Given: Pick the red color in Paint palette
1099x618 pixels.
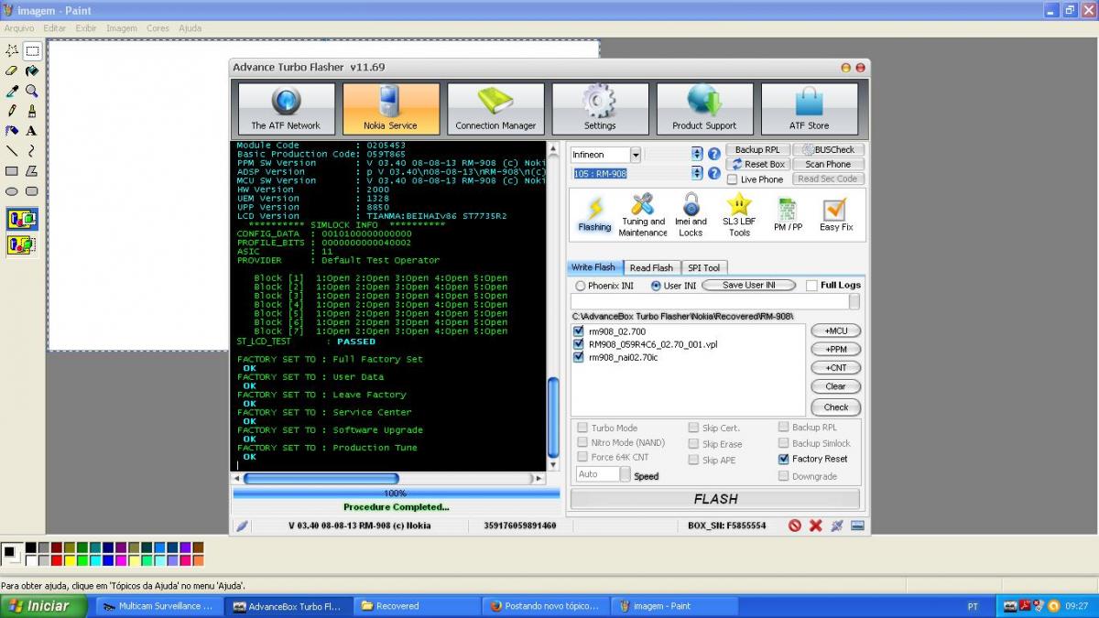Looking at the screenshot, I should (x=58, y=559).
